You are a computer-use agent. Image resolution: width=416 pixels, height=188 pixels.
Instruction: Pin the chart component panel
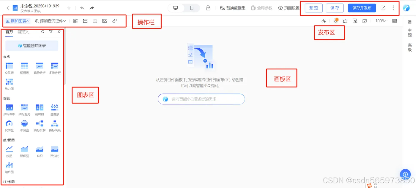point(59,32)
